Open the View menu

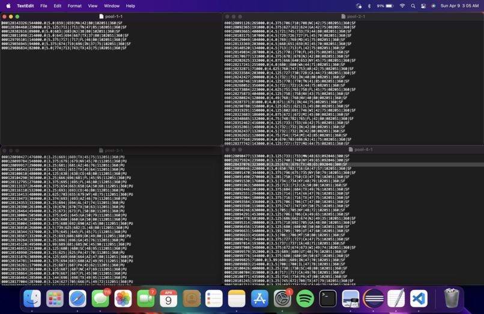(92, 6)
